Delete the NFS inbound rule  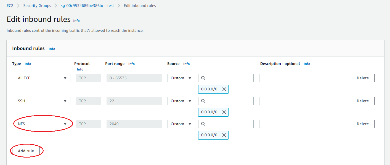[x=362, y=124]
